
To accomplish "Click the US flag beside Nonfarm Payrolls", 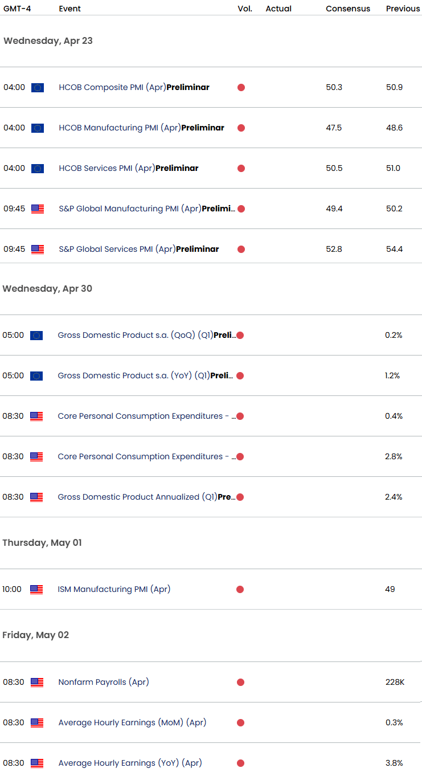I will pos(36,682).
